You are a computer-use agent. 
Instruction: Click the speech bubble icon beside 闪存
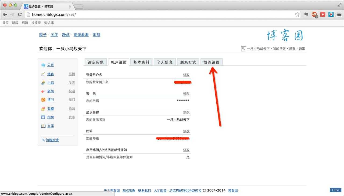coord(43,65)
